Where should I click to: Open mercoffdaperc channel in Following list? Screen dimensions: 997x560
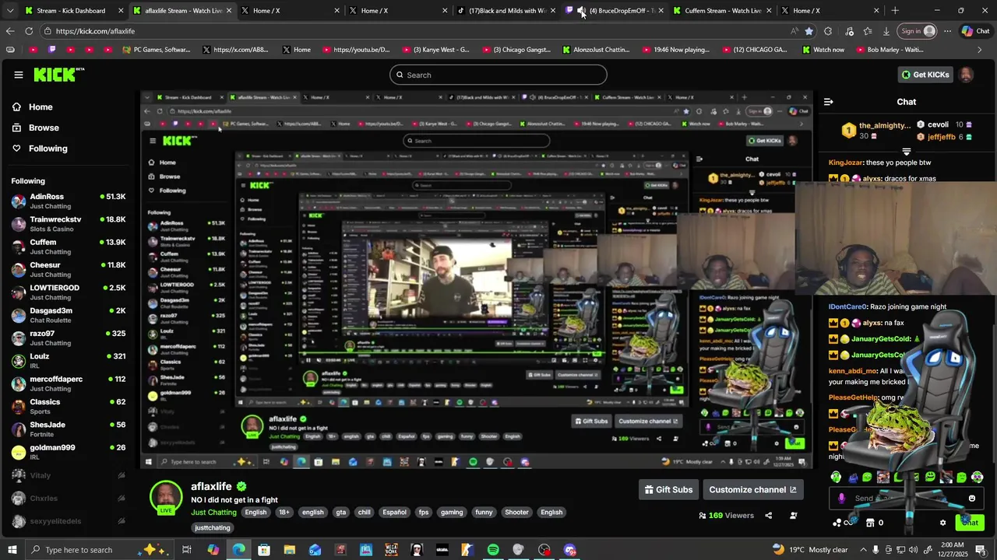tap(69, 383)
